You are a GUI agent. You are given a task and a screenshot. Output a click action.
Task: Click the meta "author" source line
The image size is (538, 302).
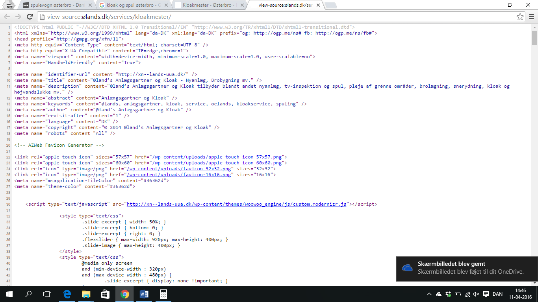[x=103, y=110]
